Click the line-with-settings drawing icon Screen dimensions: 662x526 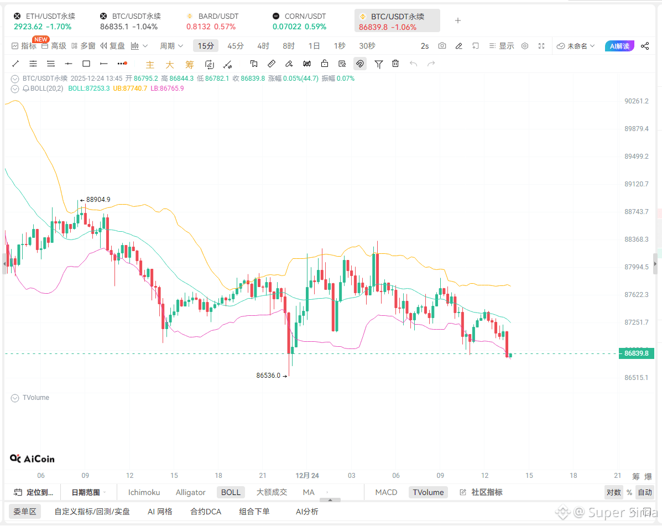[227, 64]
